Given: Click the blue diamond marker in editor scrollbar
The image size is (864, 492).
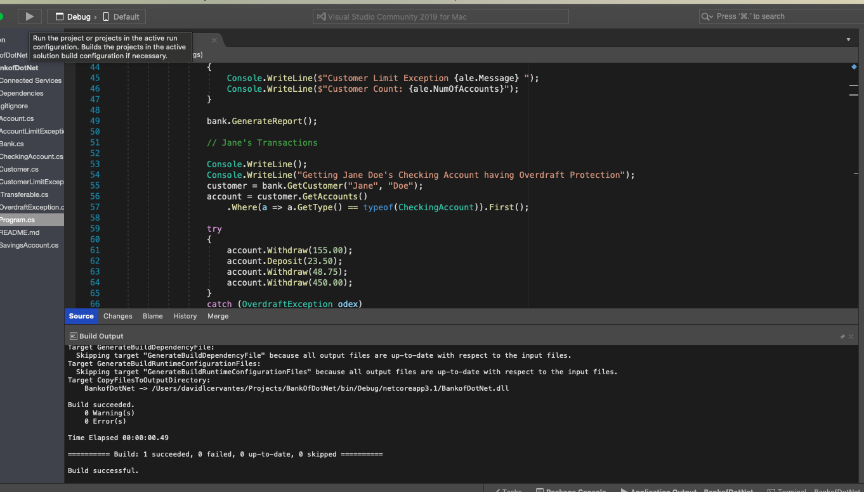Looking at the screenshot, I should 854,66.
